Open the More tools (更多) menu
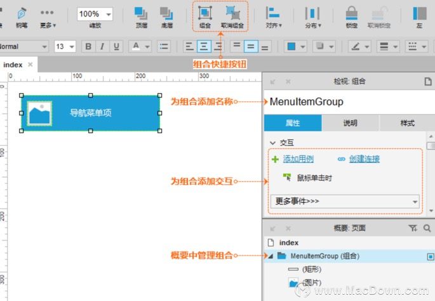 48,18
